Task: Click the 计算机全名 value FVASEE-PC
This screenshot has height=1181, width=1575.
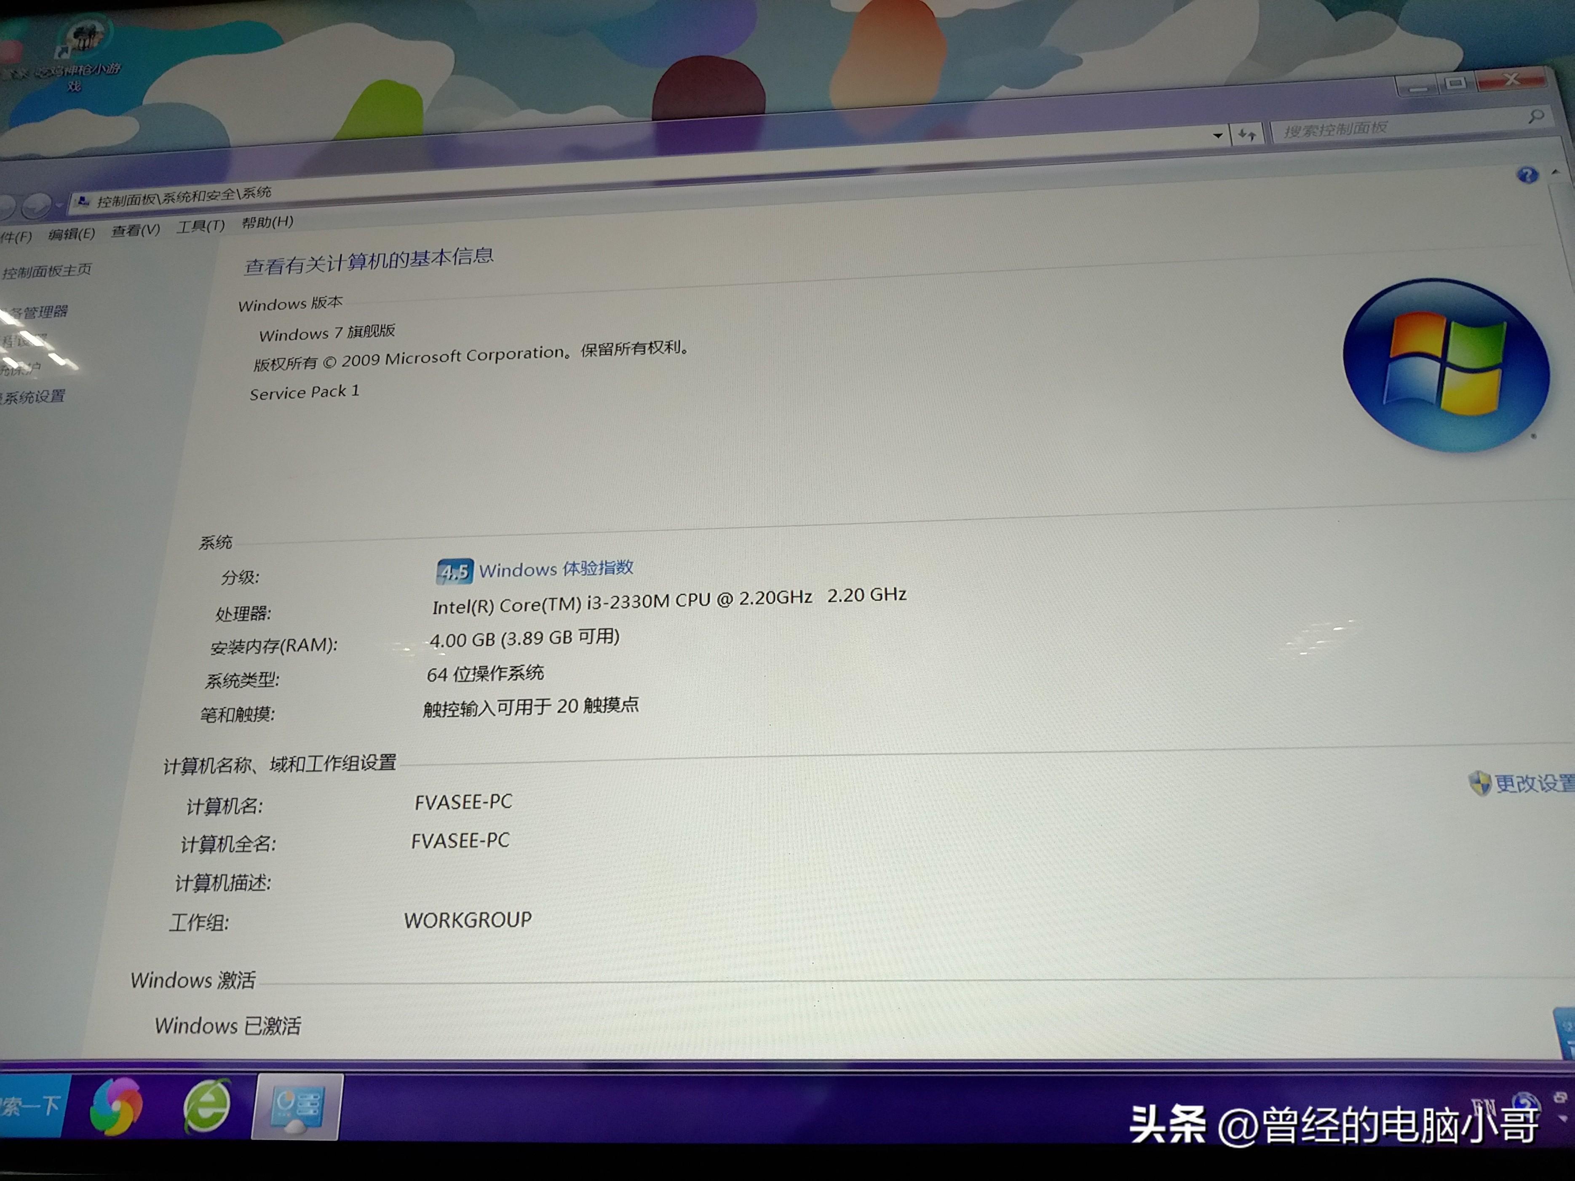Action: click(x=460, y=841)
